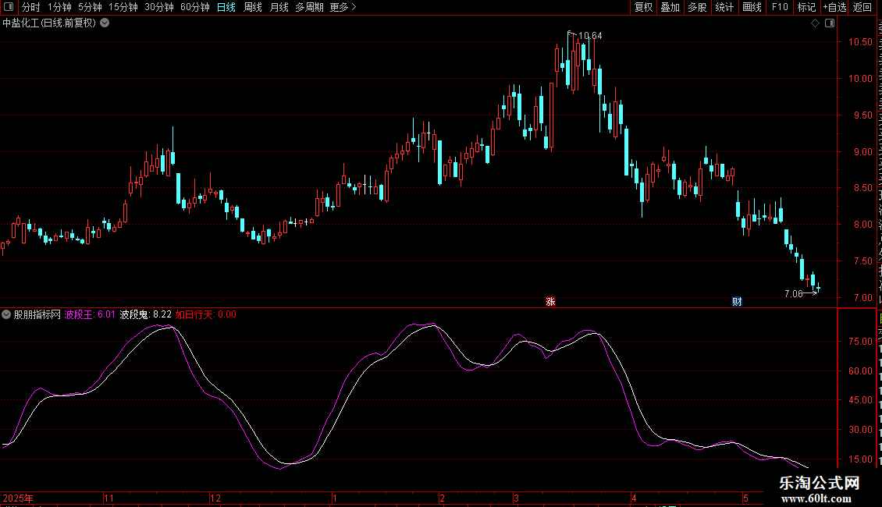Select the 1分钟 period tab
The image size is (882, 507).
[59, 7]
